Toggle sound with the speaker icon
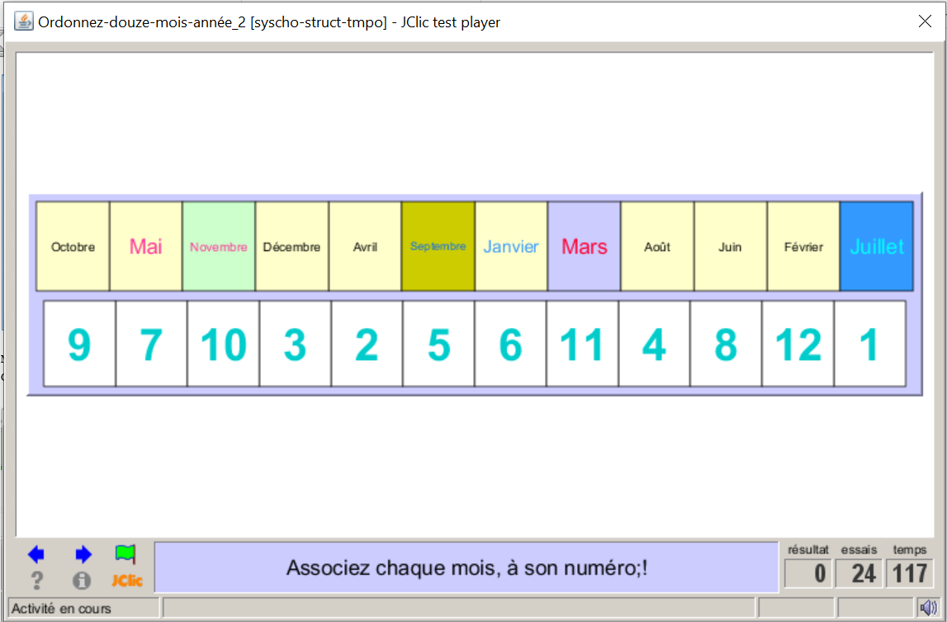The image size is (947, 622). 929,608
